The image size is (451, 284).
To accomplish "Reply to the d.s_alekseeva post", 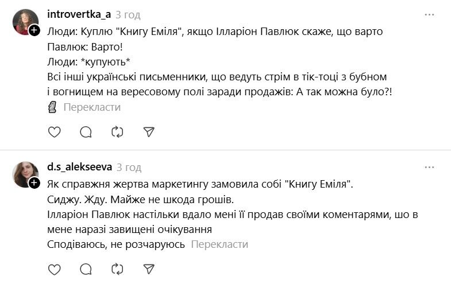I will click(86, 269).
